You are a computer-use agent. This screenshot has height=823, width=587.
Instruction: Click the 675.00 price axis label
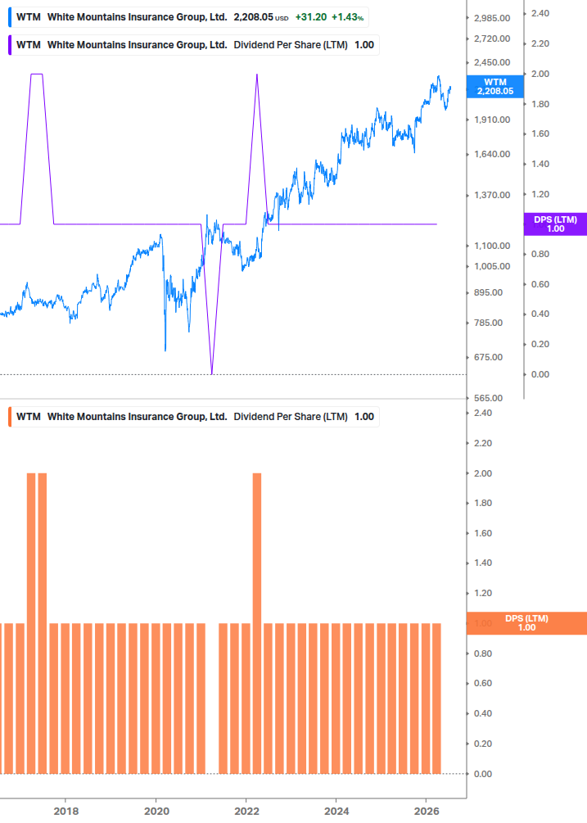click(x=489, y=357)
